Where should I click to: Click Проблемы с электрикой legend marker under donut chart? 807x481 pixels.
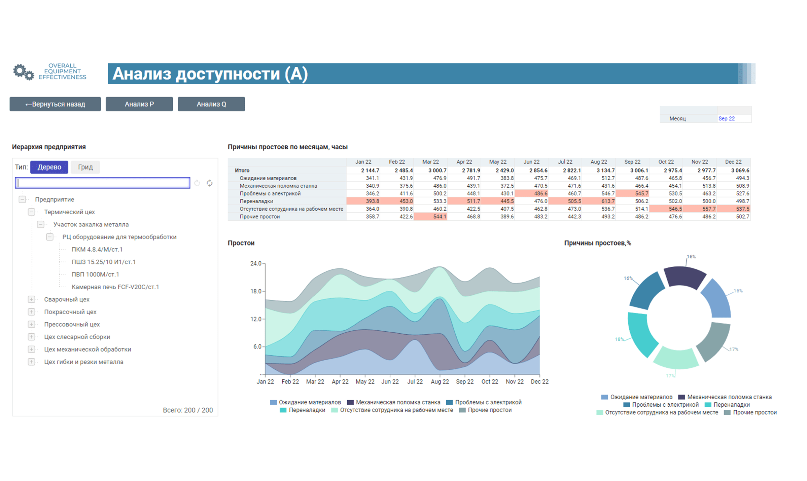(x=626, y=405)
